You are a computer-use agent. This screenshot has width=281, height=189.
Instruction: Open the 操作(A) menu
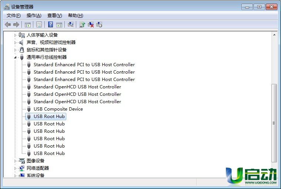[34, 16]
